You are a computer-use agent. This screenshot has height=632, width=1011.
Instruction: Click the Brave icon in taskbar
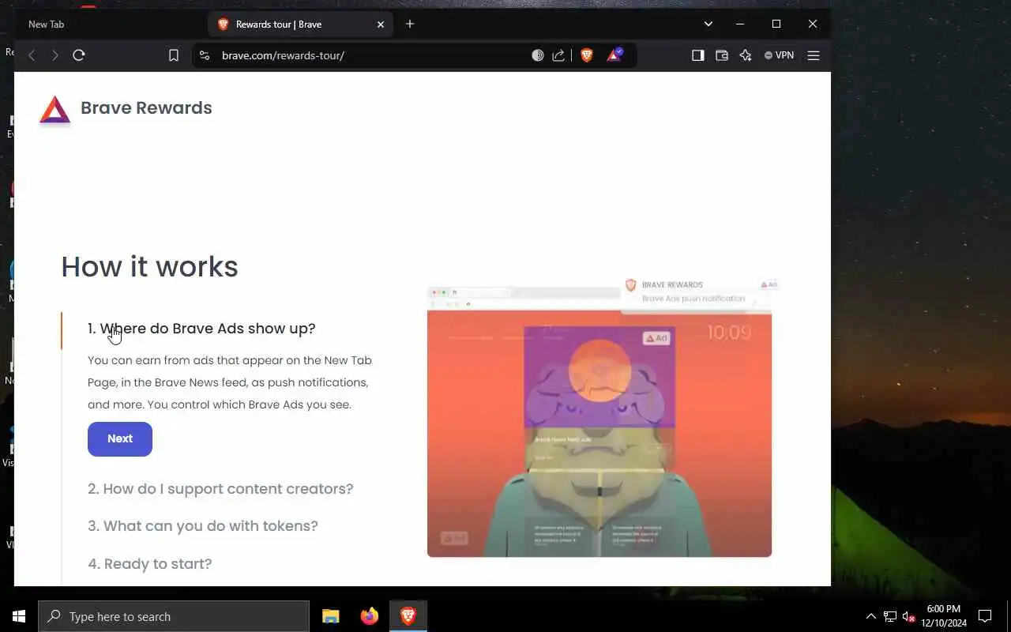(x=408, y=616)
